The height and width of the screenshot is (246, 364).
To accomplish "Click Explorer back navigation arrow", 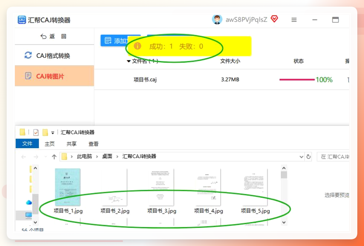I will (x=23, y=157).
